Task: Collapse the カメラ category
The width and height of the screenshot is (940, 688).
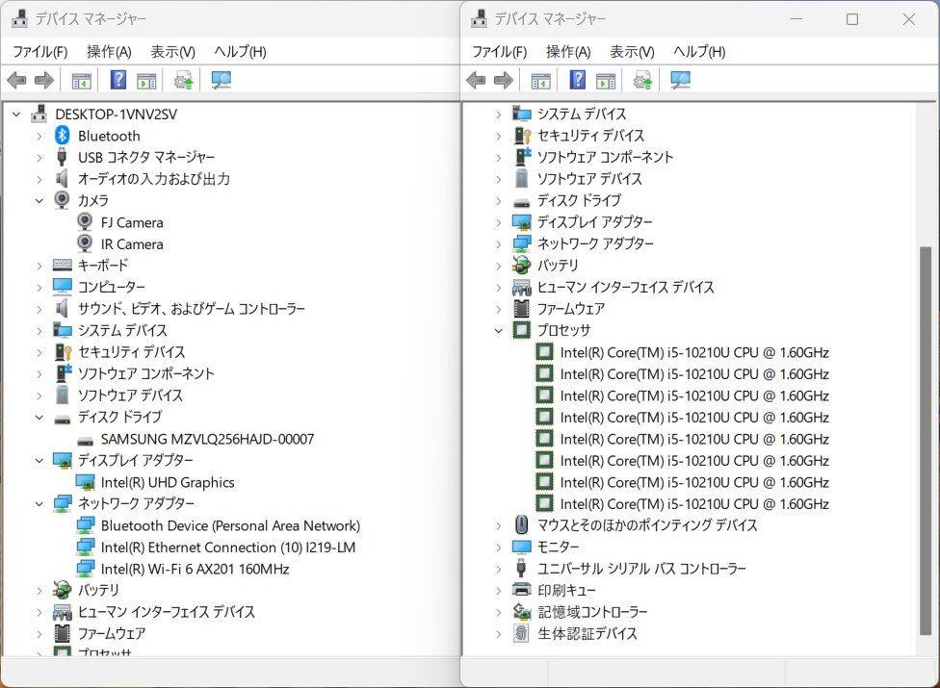Action: [x=39, y=200]
